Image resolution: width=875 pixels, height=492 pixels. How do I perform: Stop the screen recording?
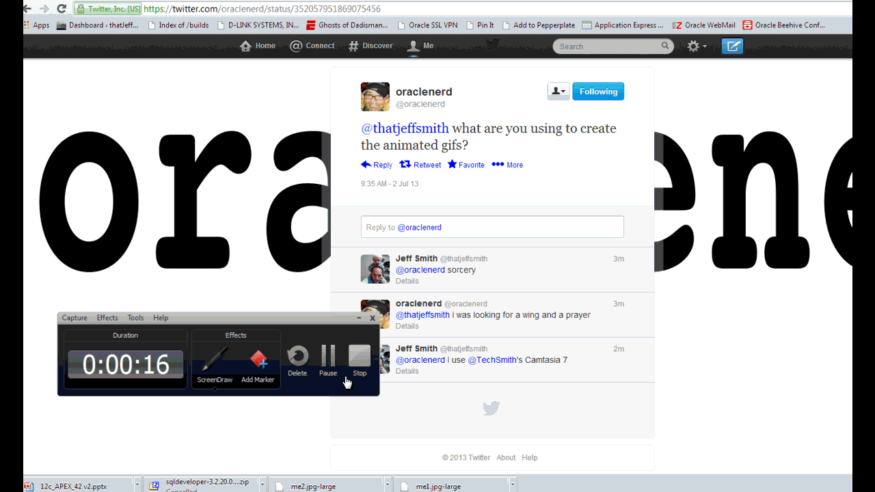(360, 360)
